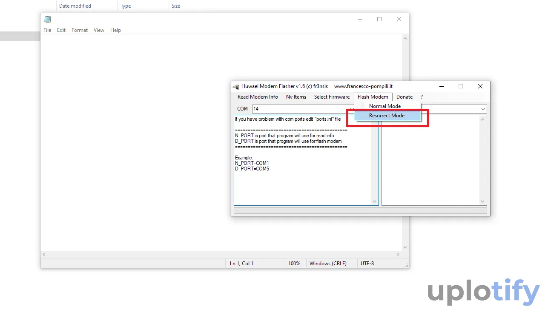The height and width of the screenshot is (312, 545).
Task: Click the Notepad title bar icon
Action: coord(48,19)
